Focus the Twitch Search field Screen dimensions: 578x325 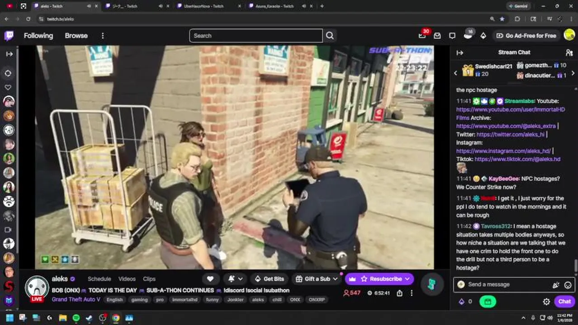coord(256,36)
